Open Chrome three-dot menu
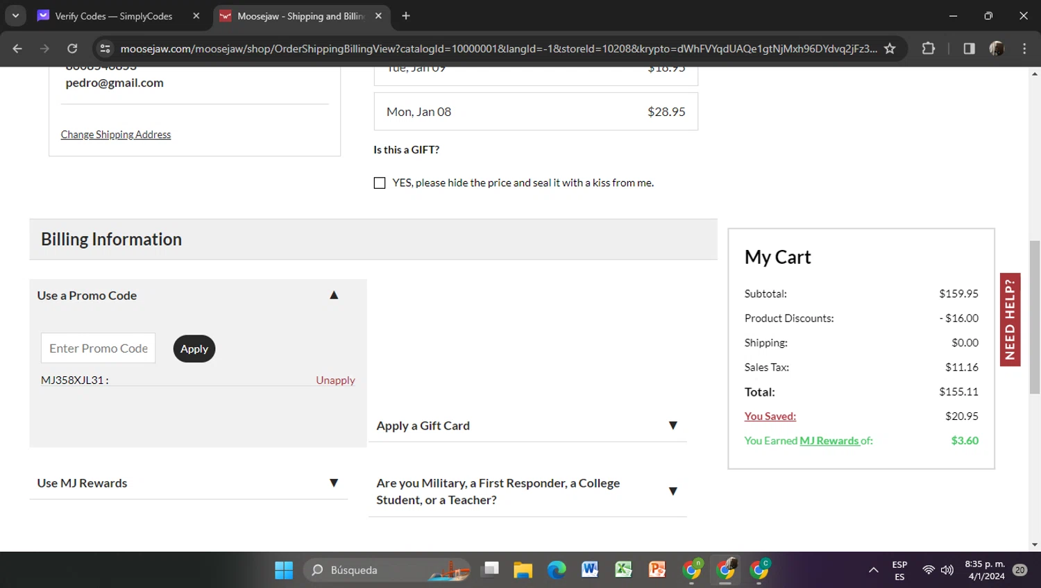Screen dimensions: 1041x588 pyautogui.click(x=1024, y=49)
